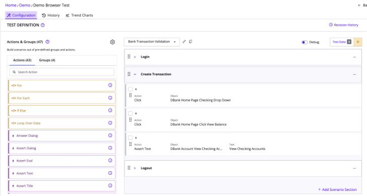Viewport: 367px width, 196px height.
Task: Toggle the Debug switch
Action: pyautogui.click(x=304, y=42)
